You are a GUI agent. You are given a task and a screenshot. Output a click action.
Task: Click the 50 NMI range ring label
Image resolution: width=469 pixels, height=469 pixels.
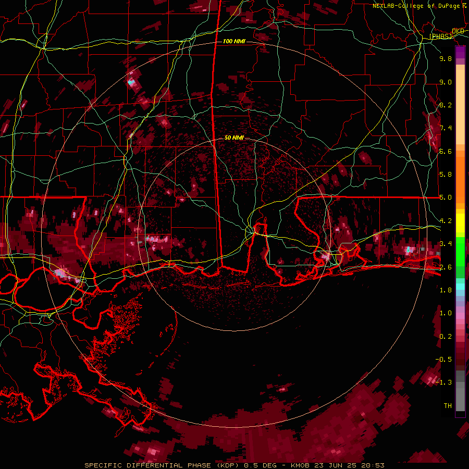click(234, 138)
